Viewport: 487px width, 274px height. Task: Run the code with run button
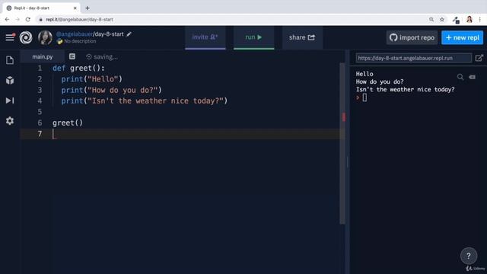click(253, 37)
